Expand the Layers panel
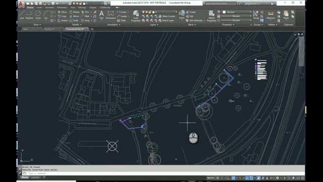323x182 pixels. [154, 25]
